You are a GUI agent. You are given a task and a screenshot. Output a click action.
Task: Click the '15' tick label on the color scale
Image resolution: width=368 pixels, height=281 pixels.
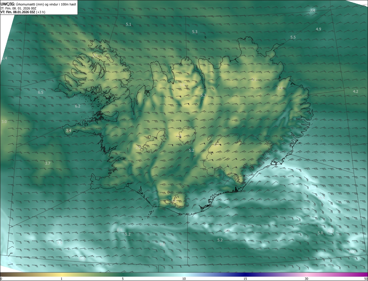pyautogui.click(x=245, y=279)
